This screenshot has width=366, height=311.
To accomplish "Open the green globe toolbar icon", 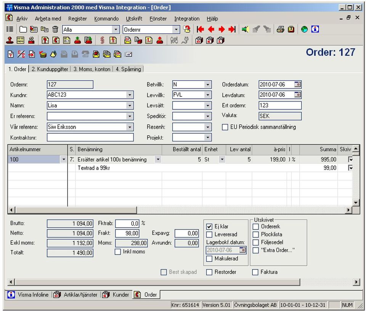I will (x=304, y=29).
